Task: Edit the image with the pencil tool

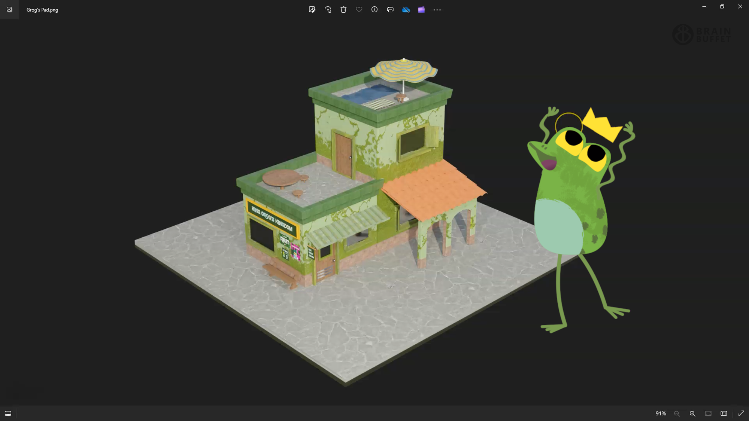Action: click(x=312, y=10)
